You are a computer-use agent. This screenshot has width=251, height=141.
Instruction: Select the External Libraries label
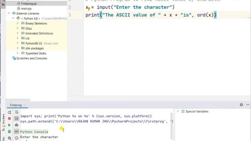pyautogui.click(x=28, y=13)
